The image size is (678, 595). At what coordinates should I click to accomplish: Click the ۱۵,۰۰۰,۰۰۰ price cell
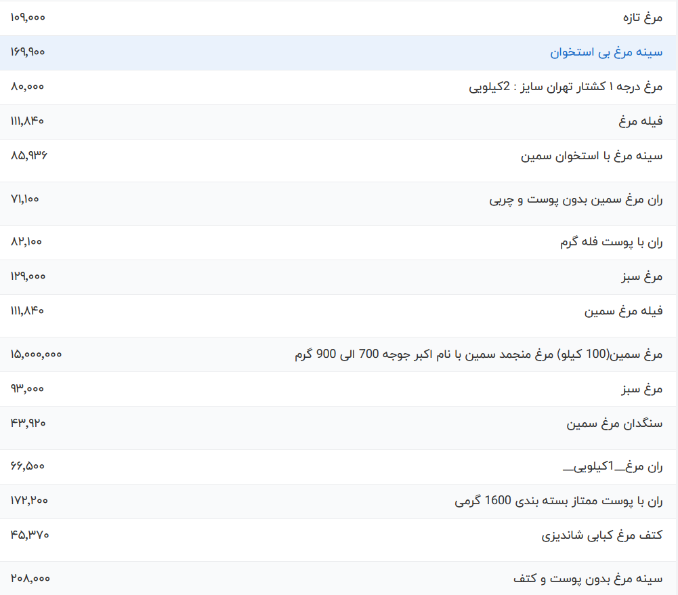click(x=37, y=354)
